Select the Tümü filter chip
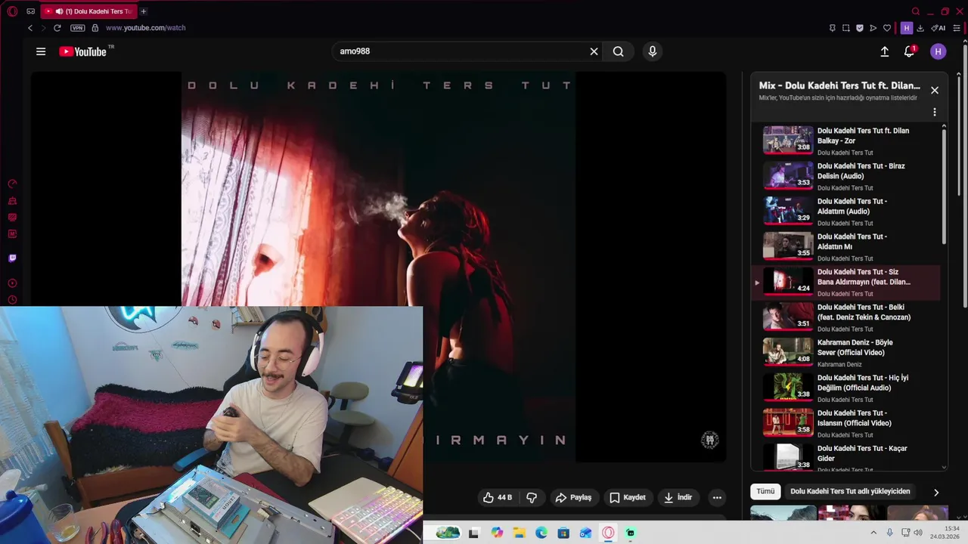968x544 pixels. click(765, 491)
